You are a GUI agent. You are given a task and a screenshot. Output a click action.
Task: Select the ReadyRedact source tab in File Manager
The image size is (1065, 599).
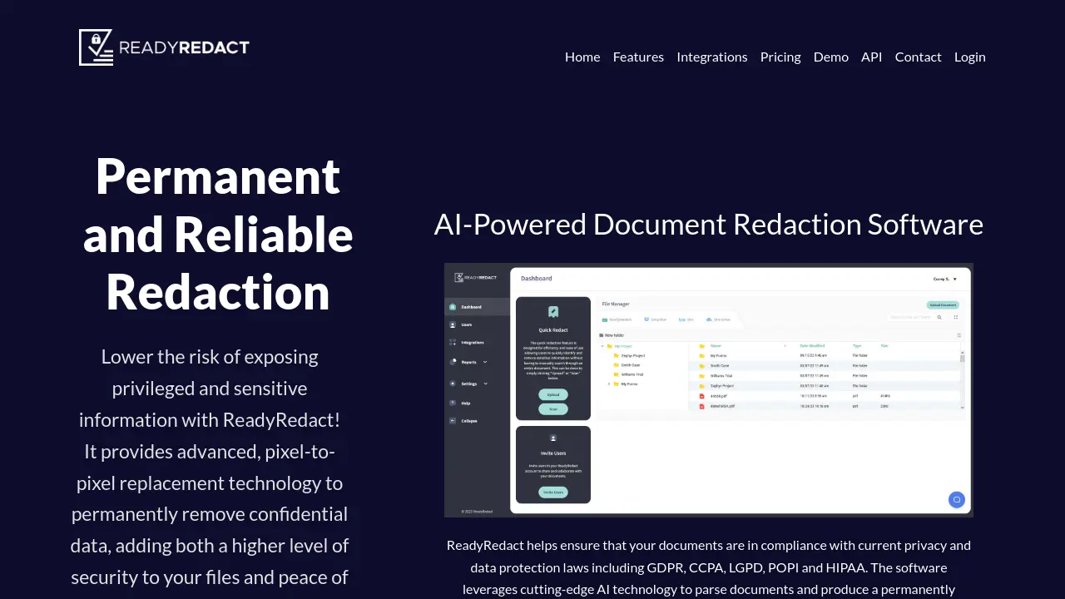[x=617, y=319]
